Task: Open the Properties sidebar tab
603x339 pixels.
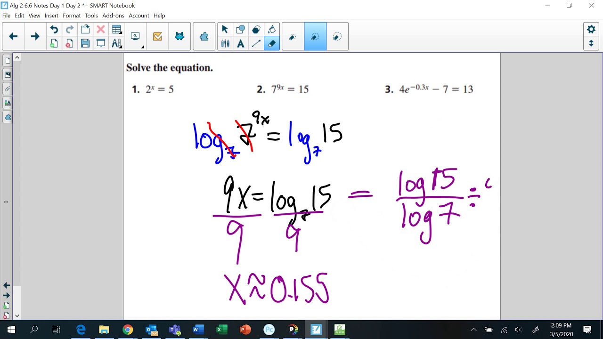Action: pos(7,103)
